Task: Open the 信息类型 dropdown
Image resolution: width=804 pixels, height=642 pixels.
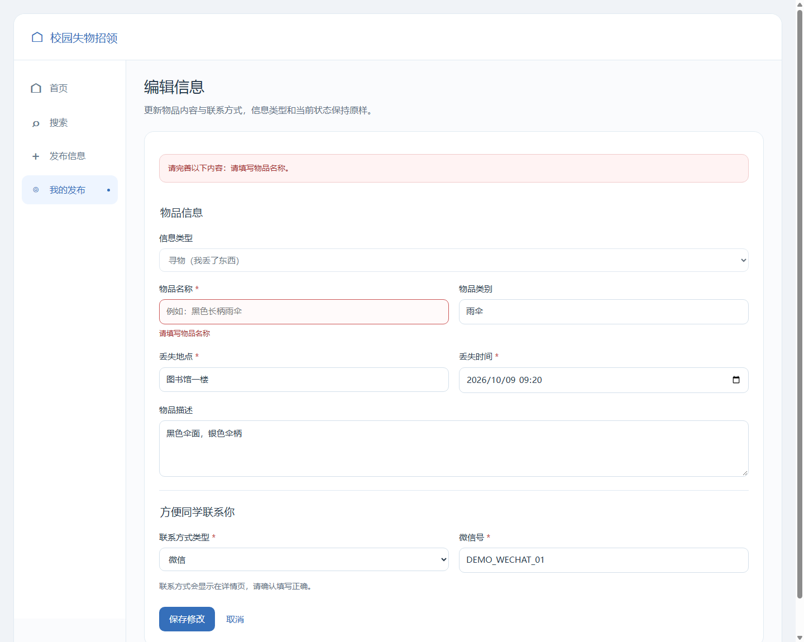Action: pyautogui.click(x=453, y=260)
